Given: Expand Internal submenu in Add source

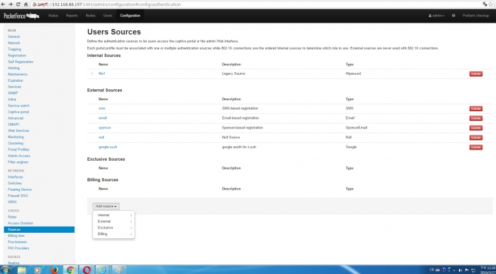Looking at the screenshot, I should click(114, 215).
